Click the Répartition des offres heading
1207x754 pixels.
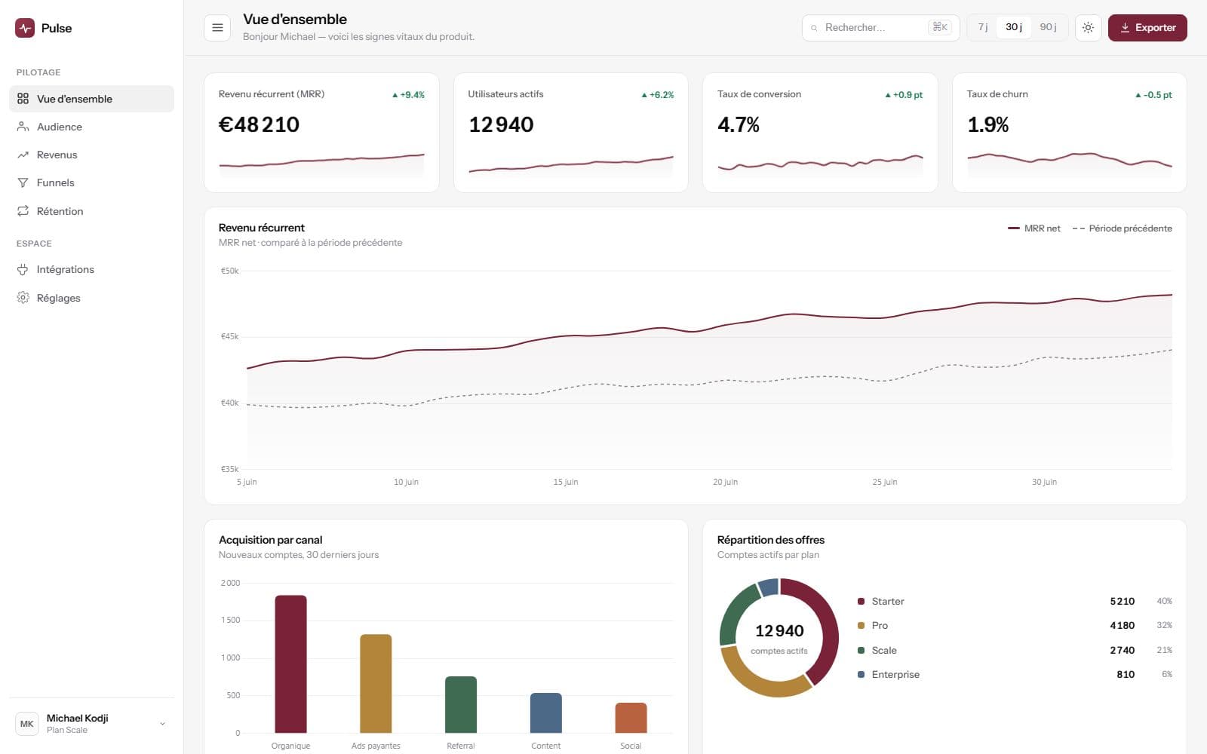pyautogui.click(x=771, y=540)
